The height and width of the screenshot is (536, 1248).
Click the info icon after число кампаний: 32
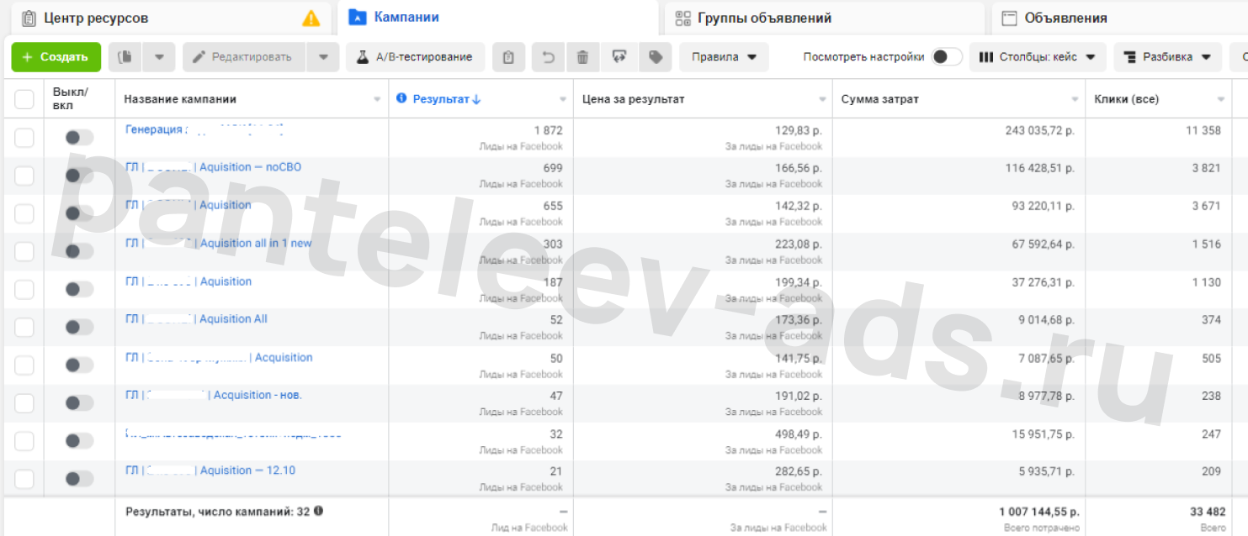319,510
